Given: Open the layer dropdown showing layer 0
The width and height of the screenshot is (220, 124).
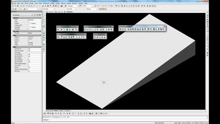Looking at the screenshot, I should 28,9.
